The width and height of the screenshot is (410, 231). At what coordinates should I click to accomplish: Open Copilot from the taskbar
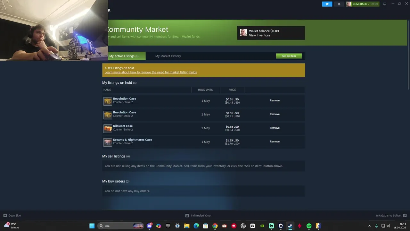point(159,226)
